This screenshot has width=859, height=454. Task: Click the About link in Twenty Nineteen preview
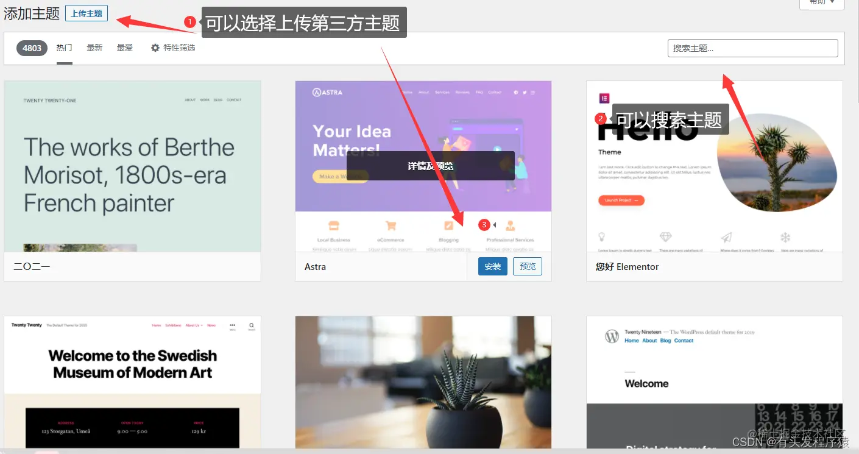pyautogui.click(x=649, y=341)
